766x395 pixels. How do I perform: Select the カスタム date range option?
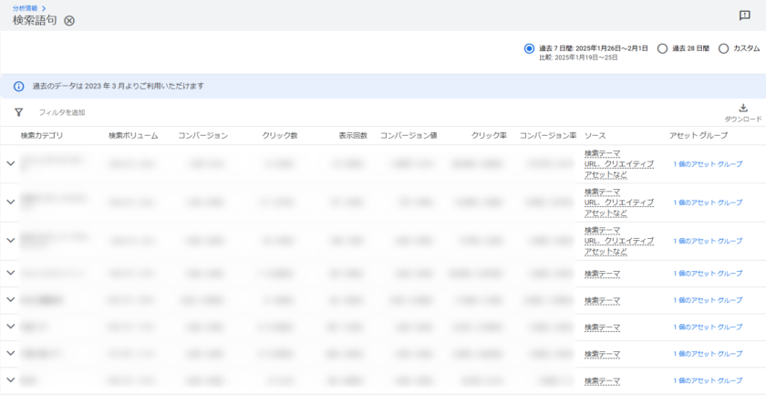pyautogui.click(x=724, y=48)
